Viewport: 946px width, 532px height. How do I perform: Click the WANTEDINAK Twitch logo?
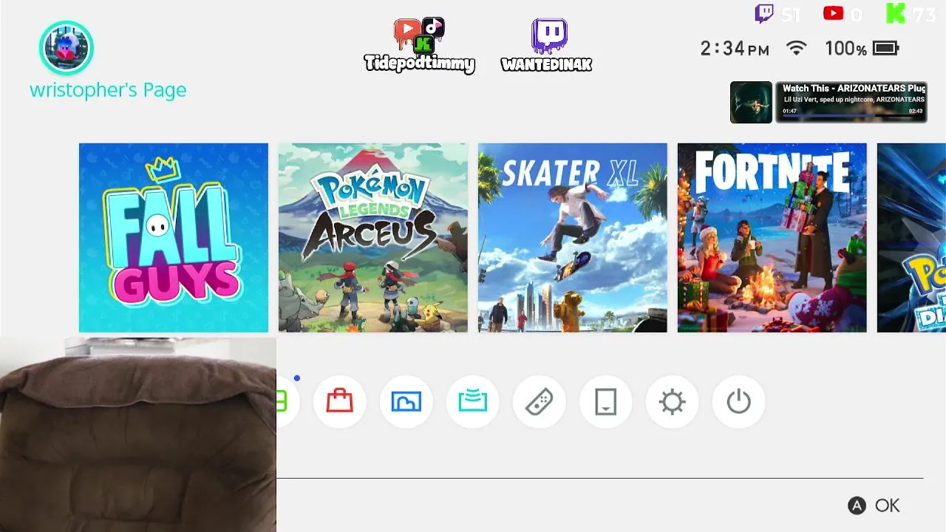549,36
